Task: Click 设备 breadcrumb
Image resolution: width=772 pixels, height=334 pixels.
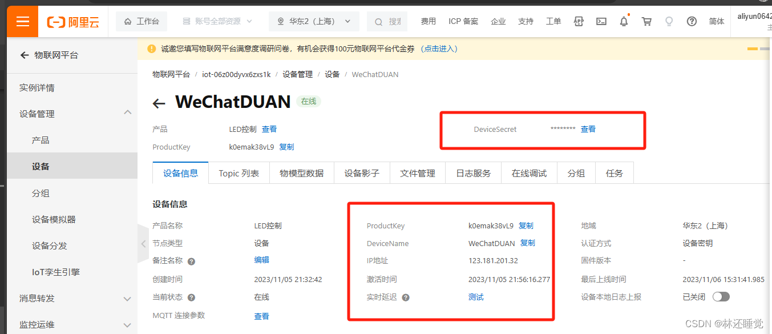Action: click(332, 74)
